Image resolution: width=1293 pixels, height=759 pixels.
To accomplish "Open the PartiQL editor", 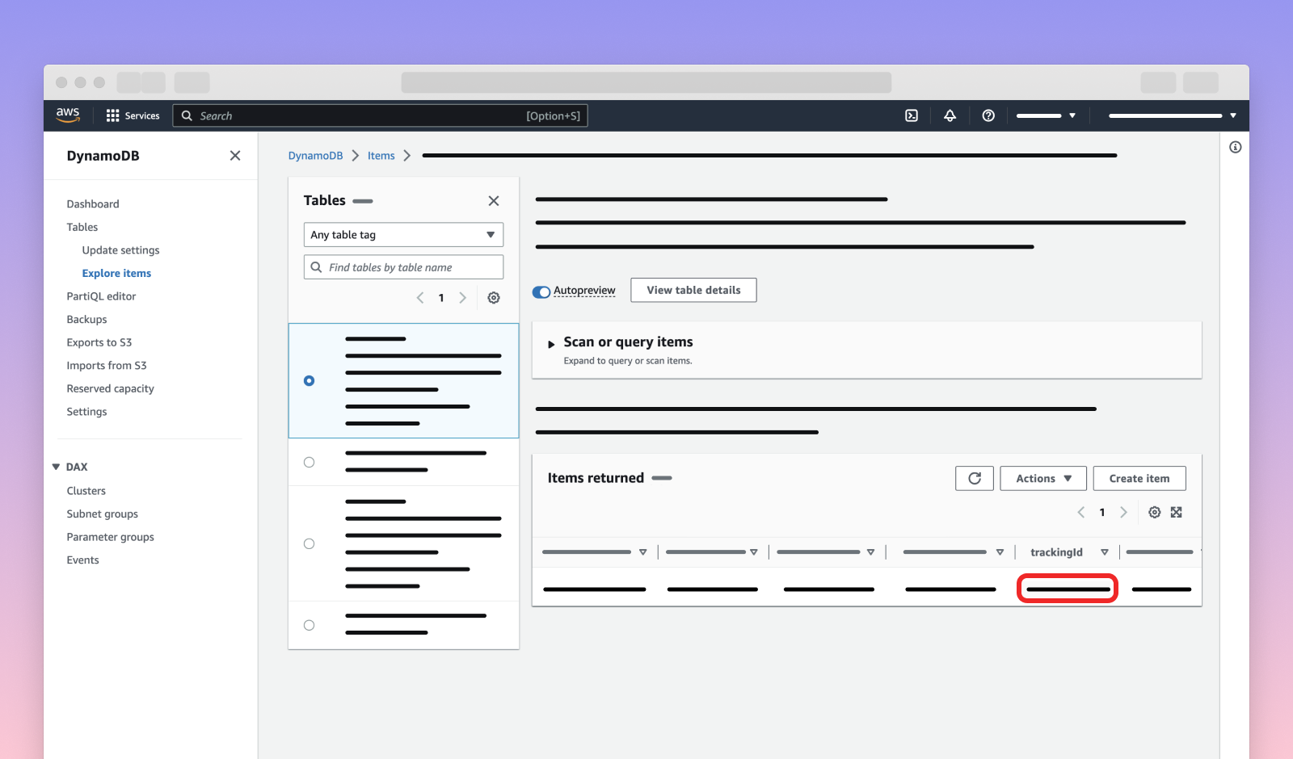I will [x=101, y=296].
